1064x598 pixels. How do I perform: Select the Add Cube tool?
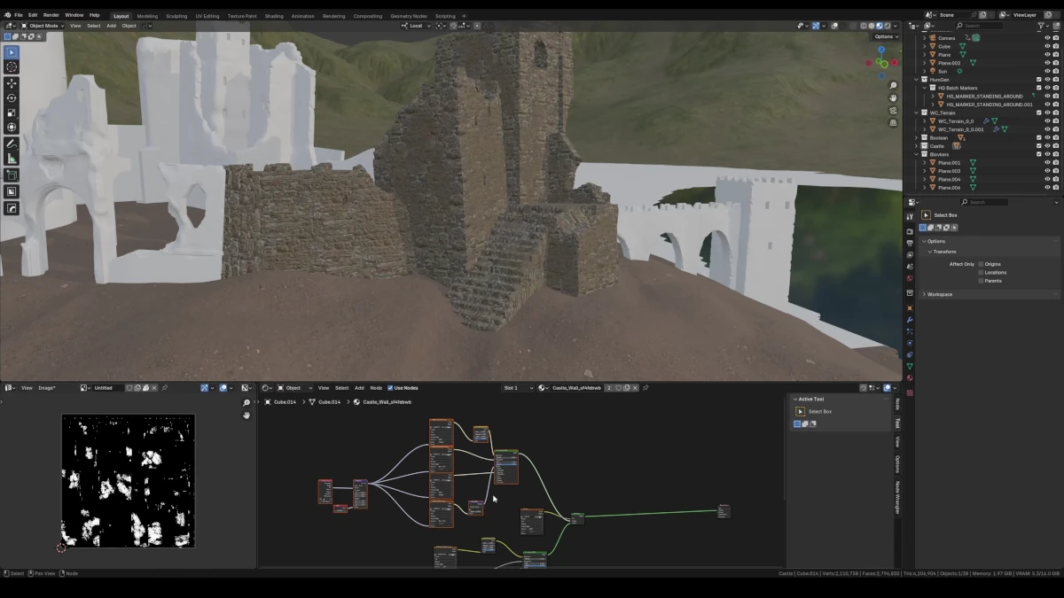(x=12, y=175)
